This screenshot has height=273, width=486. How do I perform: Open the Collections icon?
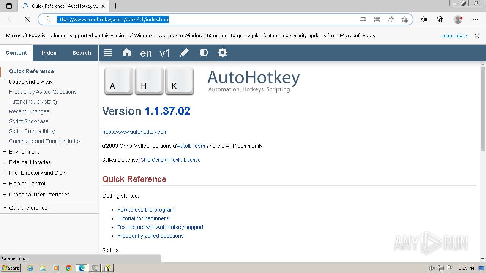(440, 19)
